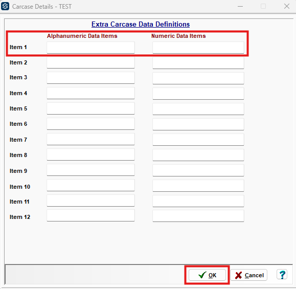Focus the Item 1 alphanumeric field
The image size is (296, 289).
click(90, 48)
